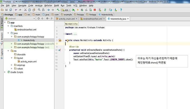Viewport: 190px width, 109px height.
Task: Make project using the green hammer
Action: tap(58, 10)
